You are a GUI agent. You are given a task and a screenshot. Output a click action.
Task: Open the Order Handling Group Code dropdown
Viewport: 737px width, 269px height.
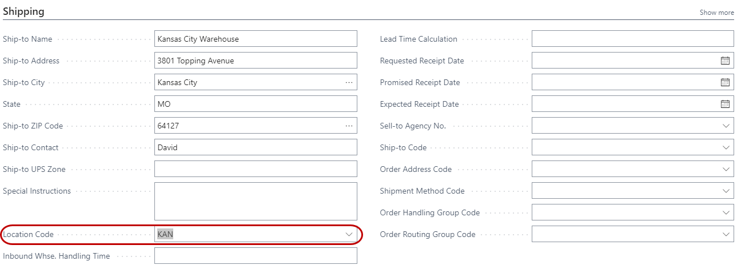point(726,212)
